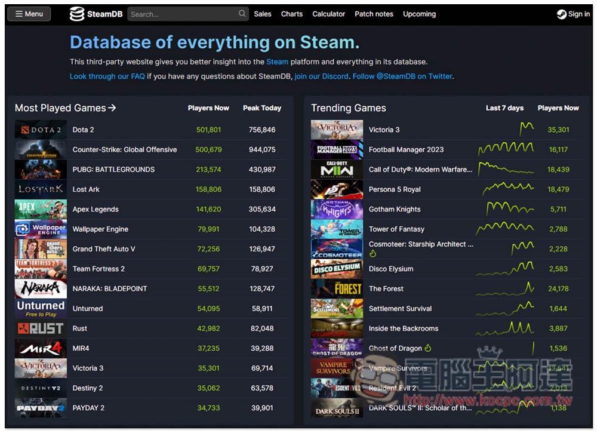
Task: Open Inside the Backrooms title link
Action: coord(404,328)
